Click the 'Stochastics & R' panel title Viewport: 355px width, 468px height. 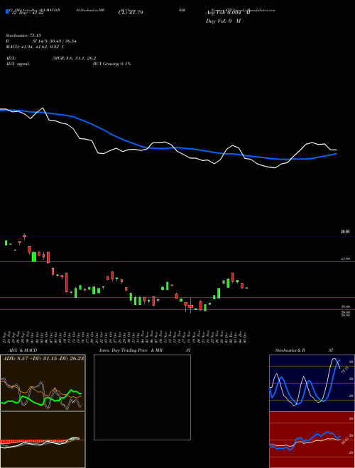point(290,350)
